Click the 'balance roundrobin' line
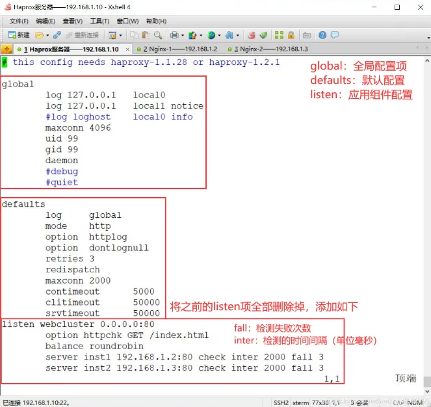 click(x=94, y=346)
